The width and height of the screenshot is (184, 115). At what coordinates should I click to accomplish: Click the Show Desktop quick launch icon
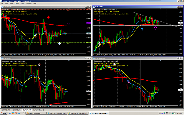pos(10,113)
